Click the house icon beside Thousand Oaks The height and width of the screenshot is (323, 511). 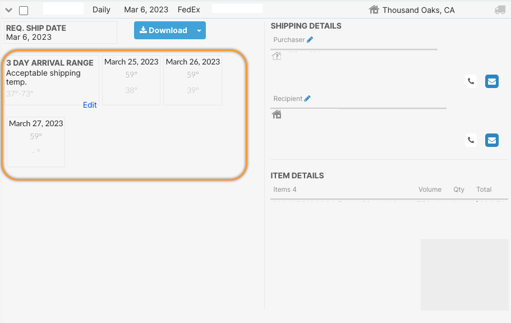click(374, 10)
